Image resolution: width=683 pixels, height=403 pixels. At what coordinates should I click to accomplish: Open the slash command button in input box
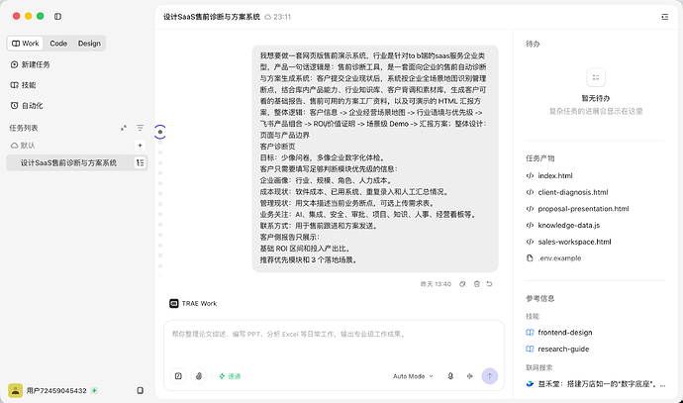coord(178,376)
